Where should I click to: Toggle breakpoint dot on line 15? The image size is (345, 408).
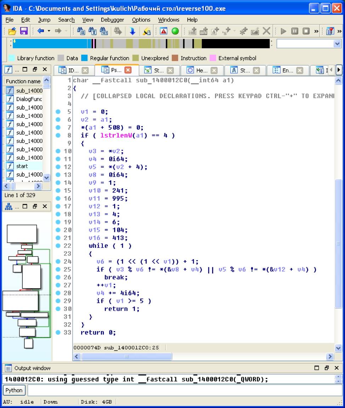click(x=58, y=190)
